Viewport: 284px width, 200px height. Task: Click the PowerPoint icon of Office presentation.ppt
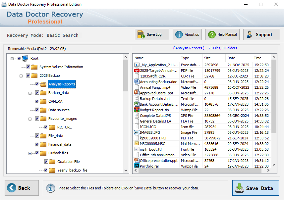tap(137, 160)
